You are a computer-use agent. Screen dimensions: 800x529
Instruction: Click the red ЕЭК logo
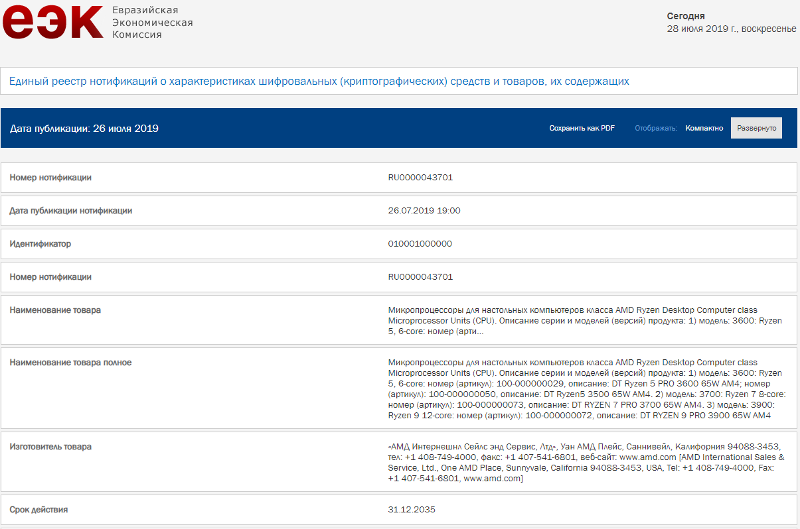coord(52,23)
